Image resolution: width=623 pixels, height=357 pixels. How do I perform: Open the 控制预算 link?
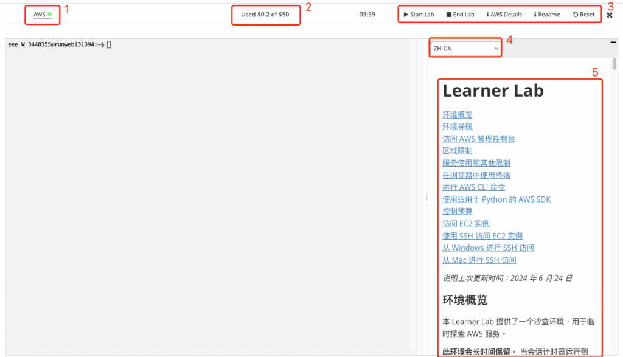(x=458, y=212)
